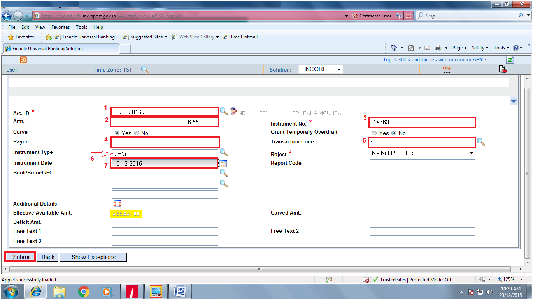The image size is (533, 300).
Task: Open the Tools menu
Action: tap(81, 27)
